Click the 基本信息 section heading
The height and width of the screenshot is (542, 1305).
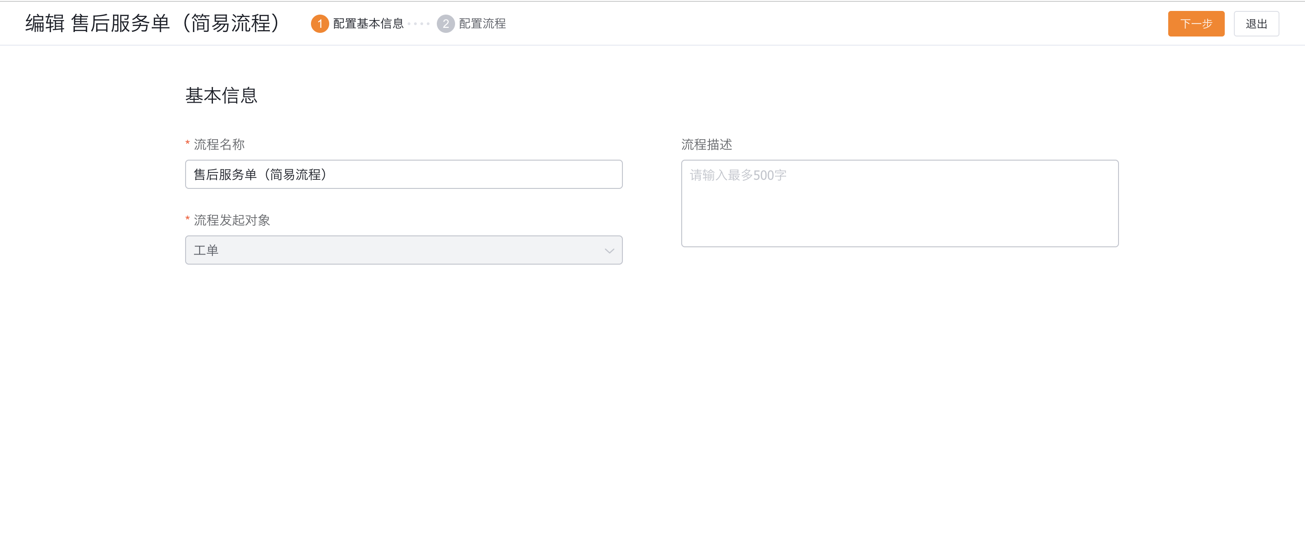coord(222,95)
